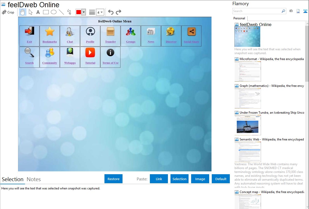Click the Paste Default button
This screenshot has height=209, width=309.
click(x=221, y=179)
